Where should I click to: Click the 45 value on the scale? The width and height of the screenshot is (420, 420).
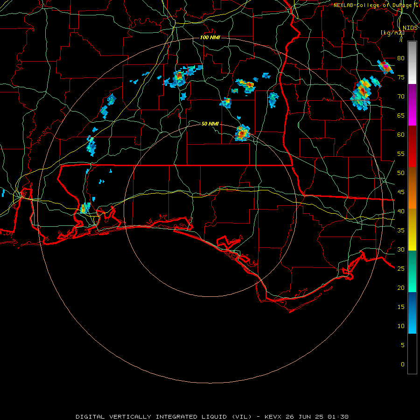[x=401, y=192]
